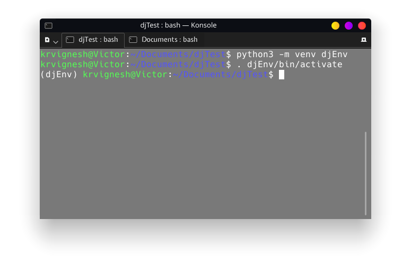Click the terminal icon on the djTest tab
The height and width of the screenshot is (264, 411).
(70, 40)
